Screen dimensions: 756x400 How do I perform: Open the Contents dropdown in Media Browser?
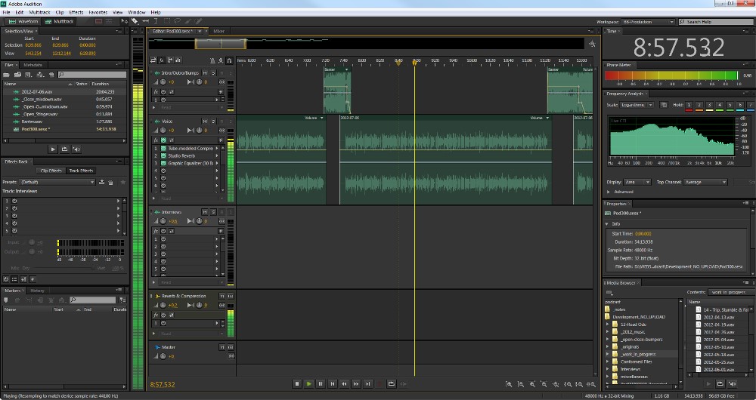tap(730, 292)
